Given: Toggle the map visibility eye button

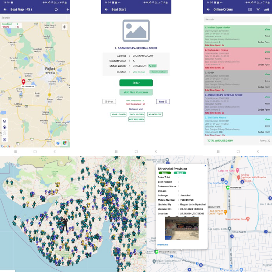Looking at the screenshot, I should (65, 27).
